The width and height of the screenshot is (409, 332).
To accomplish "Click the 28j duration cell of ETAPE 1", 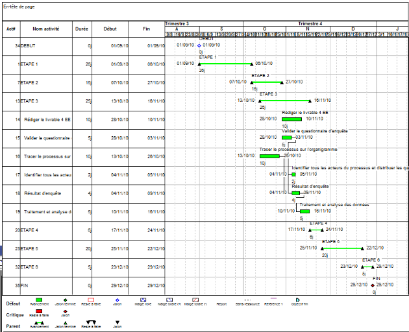I will pos(82,64).
